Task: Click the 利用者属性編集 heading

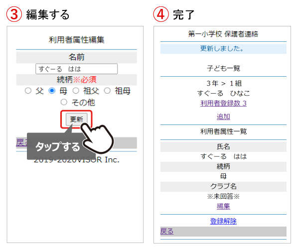Action: (76, 40)
